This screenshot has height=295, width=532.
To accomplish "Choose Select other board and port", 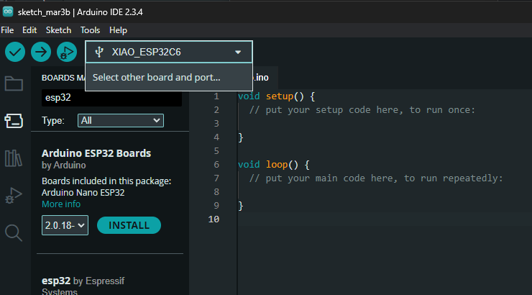I will 157,78.
